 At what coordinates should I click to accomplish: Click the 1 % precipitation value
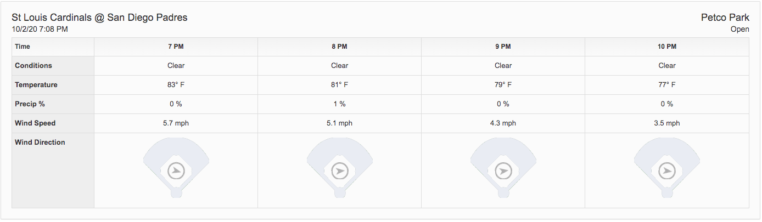(340, 104)
